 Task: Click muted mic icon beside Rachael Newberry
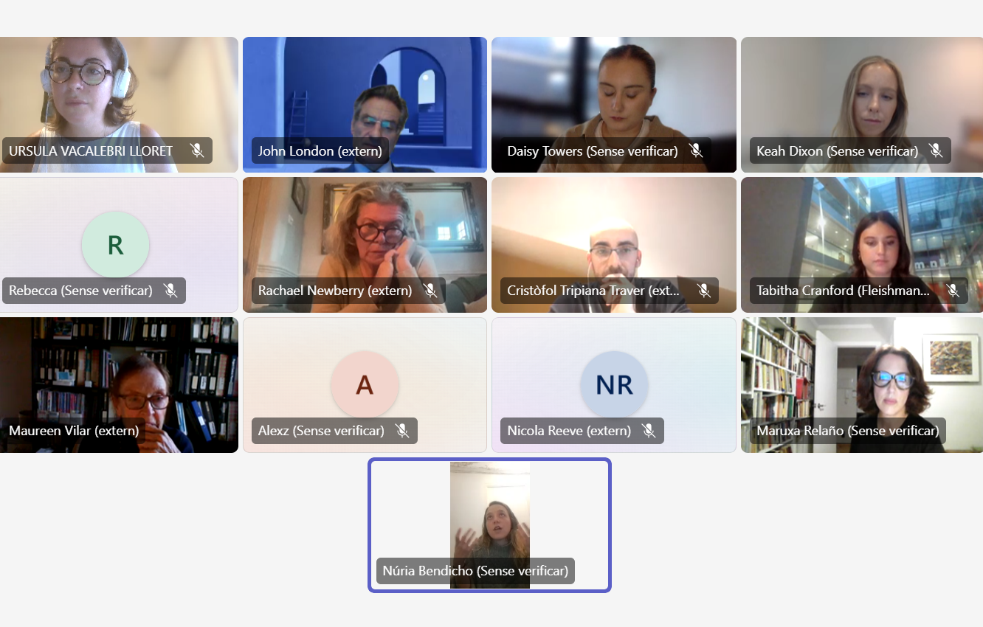430,291
